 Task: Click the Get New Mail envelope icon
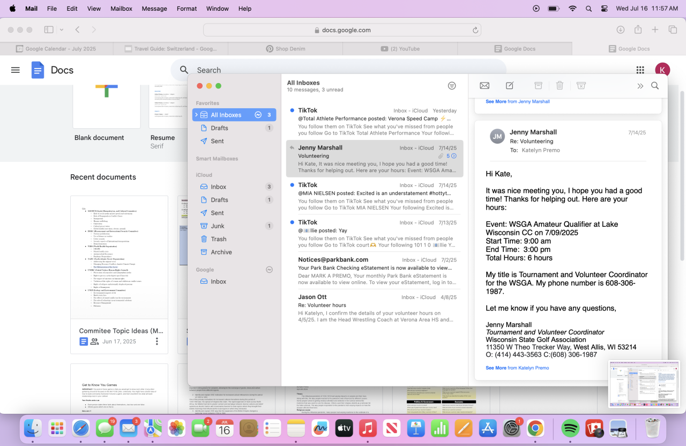(x=484, y=86)
